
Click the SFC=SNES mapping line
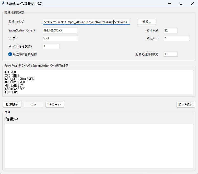(x=12, y=75)
